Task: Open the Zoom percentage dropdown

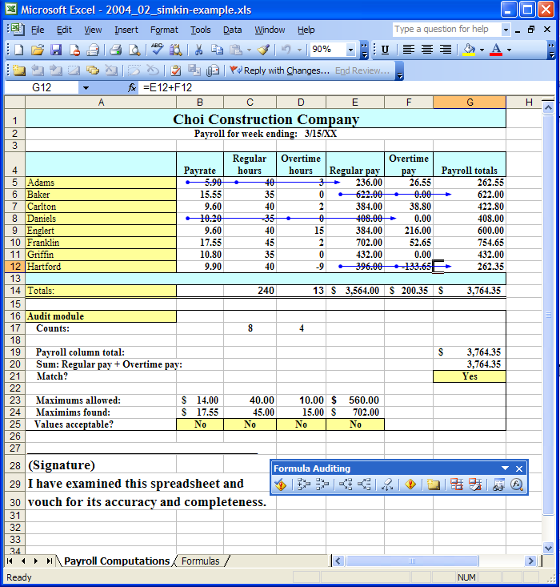Action: coord(350,50)
